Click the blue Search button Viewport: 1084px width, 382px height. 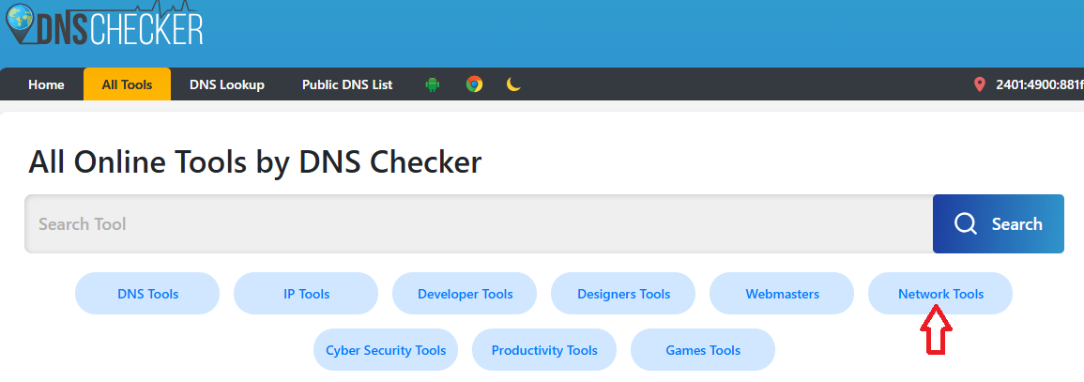click(999, 223)
